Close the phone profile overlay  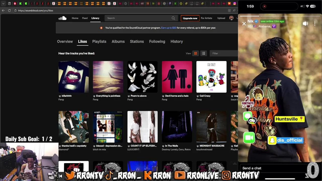click(x=244, y=24)
